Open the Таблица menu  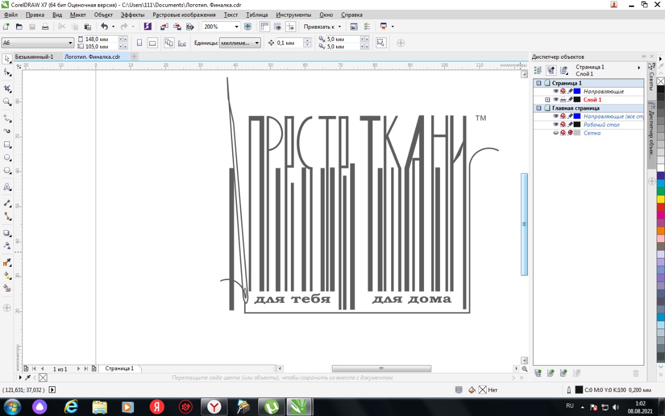(x=257, y=15)
